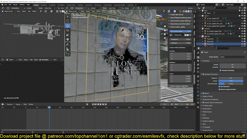Switch to the Modeling workspace tab

pyautogui.click(x=44, y=5)
